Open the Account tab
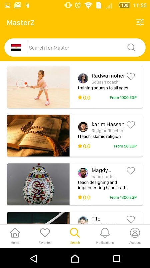150x268 pixels. [135, 236]
